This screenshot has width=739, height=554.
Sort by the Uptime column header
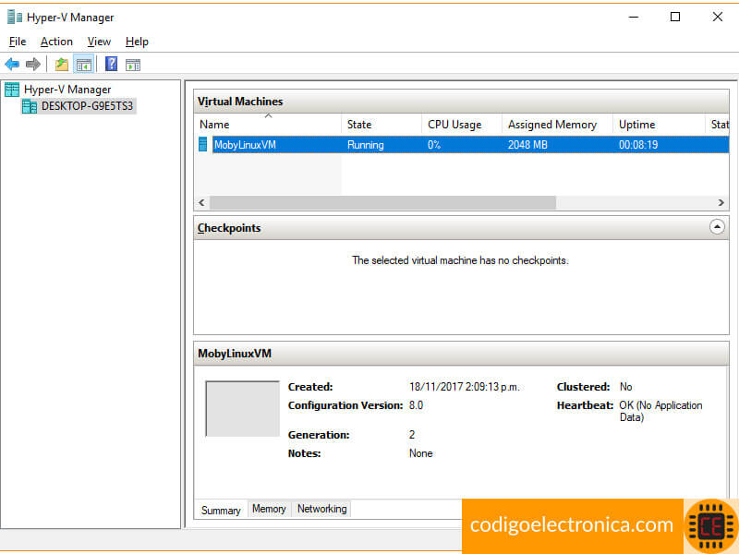(x=659, y=125)
